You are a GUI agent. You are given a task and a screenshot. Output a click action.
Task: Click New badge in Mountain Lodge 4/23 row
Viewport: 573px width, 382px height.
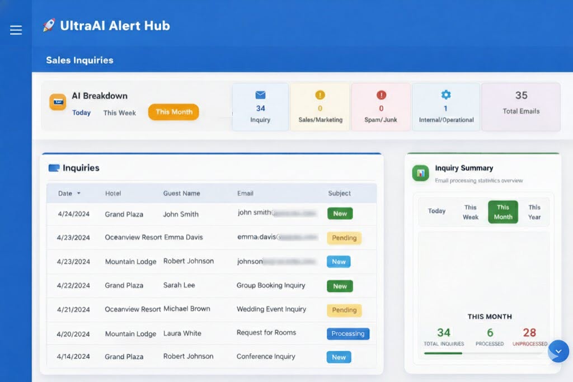tap(339, 262)
